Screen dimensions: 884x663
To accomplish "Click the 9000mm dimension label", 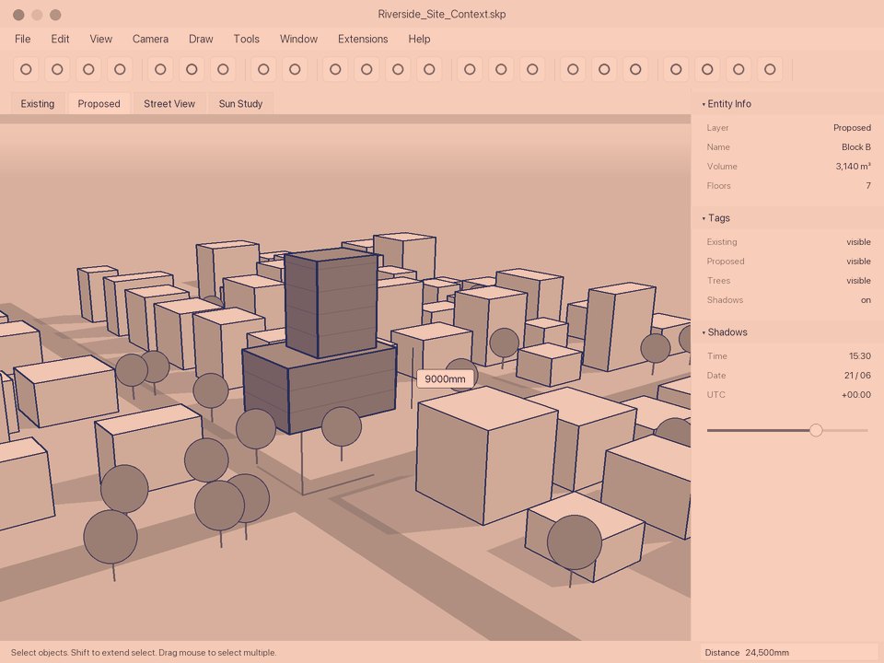I will click(445, 378).
